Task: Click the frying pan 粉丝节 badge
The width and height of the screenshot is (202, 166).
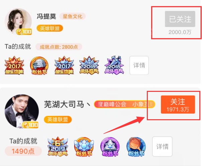Action: (x=136, y=147)
